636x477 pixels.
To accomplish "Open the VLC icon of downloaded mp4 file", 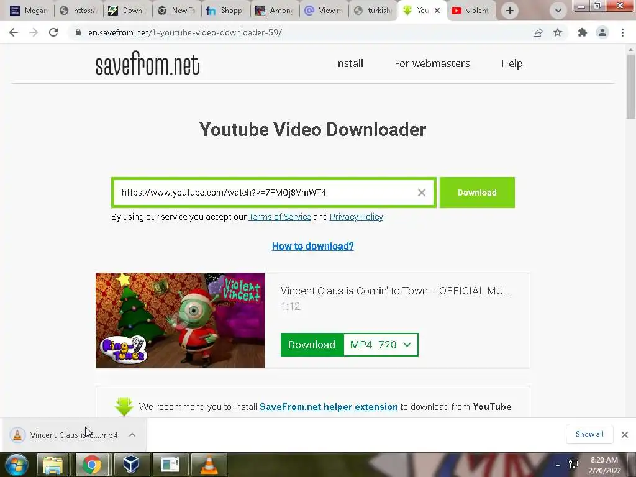I will (17, 435).
